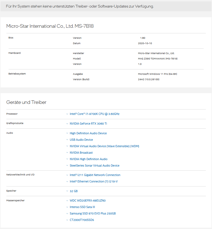Expand chevron beside Samsung SSD 970 EVO Plus

click(67, 213)
